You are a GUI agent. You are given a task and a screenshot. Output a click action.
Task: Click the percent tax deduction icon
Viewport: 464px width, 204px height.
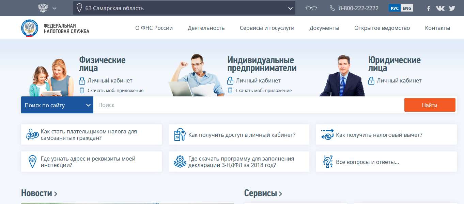tap(327, 135)
